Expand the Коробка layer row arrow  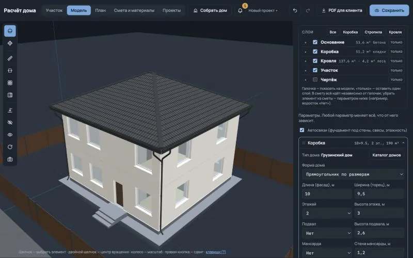[x=306, y=52]
